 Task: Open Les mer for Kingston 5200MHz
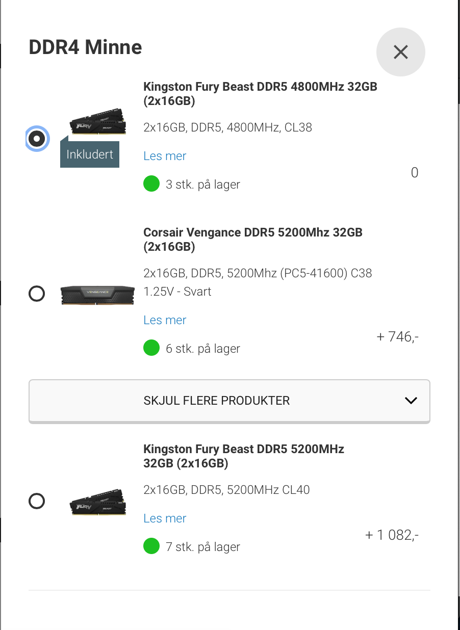coord(165,518)
